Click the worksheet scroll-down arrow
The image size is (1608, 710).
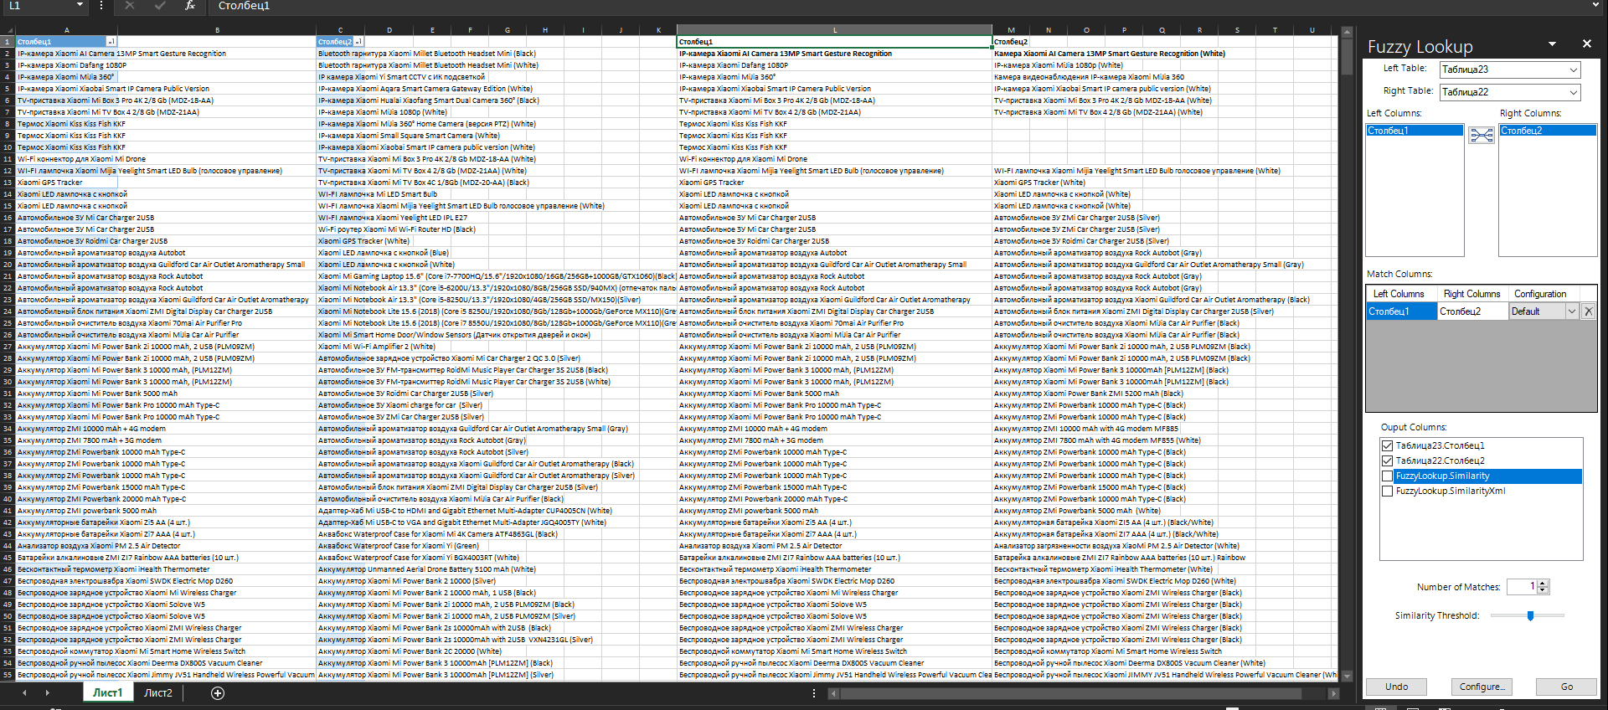tap(1347, 676)
